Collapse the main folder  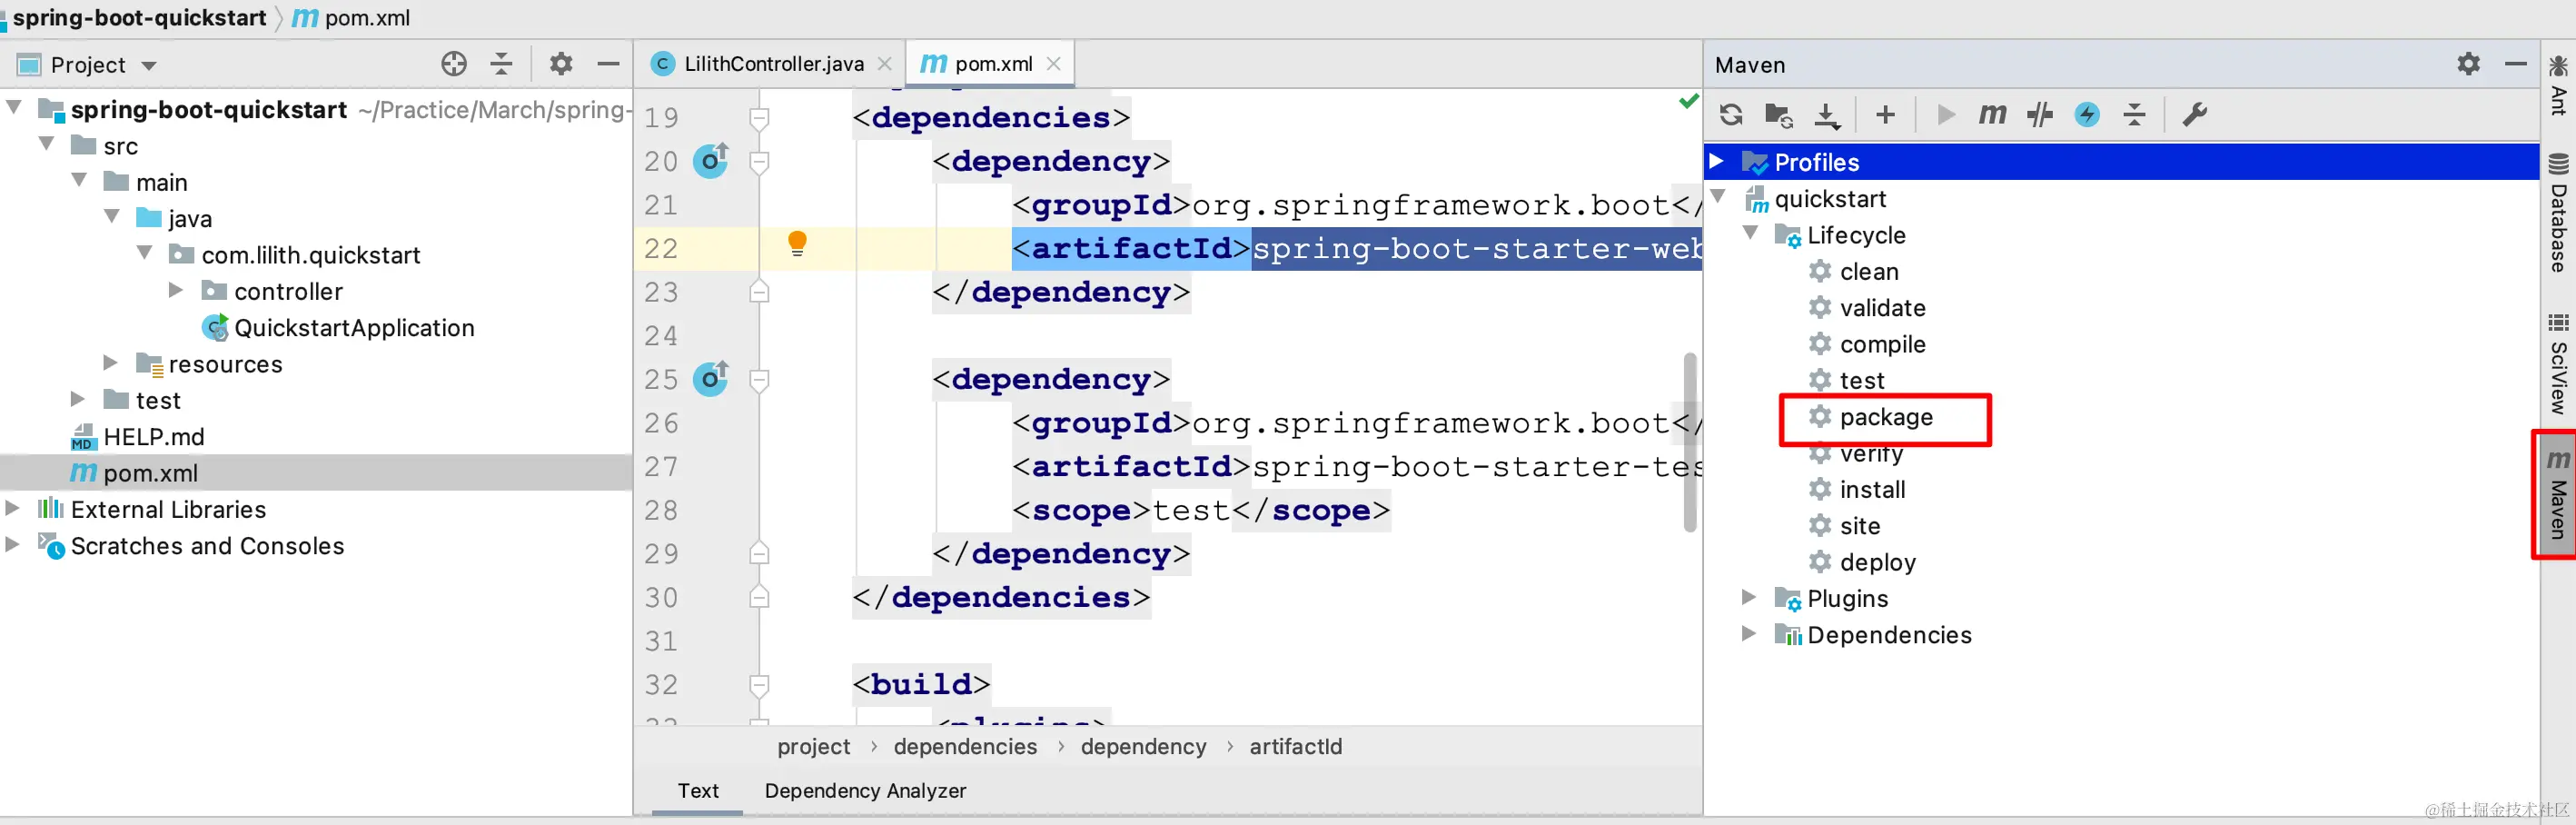(x=80, y=180)
